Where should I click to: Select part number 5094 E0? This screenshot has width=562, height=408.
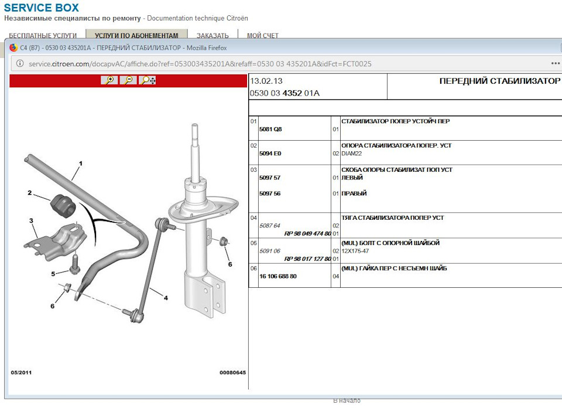click(270, 153)
